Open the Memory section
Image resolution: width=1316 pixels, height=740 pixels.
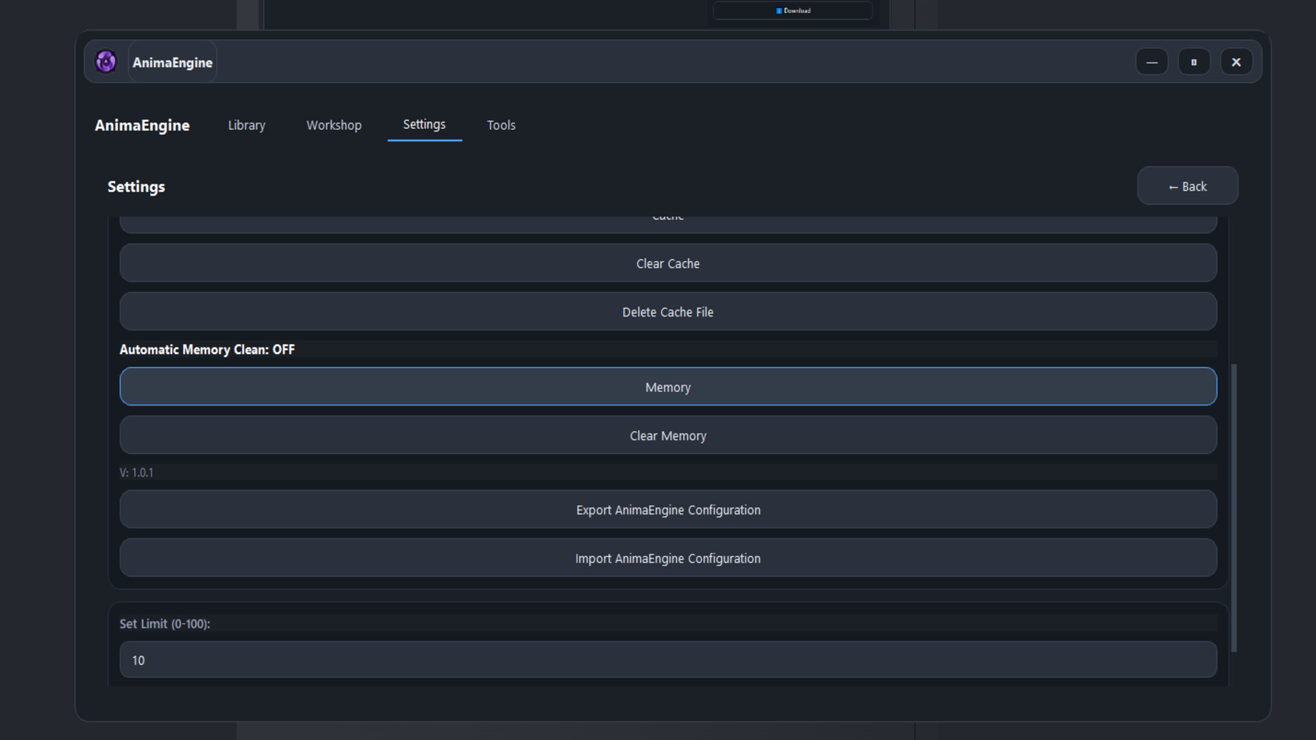pyautogui.click(x=668, y=386)
